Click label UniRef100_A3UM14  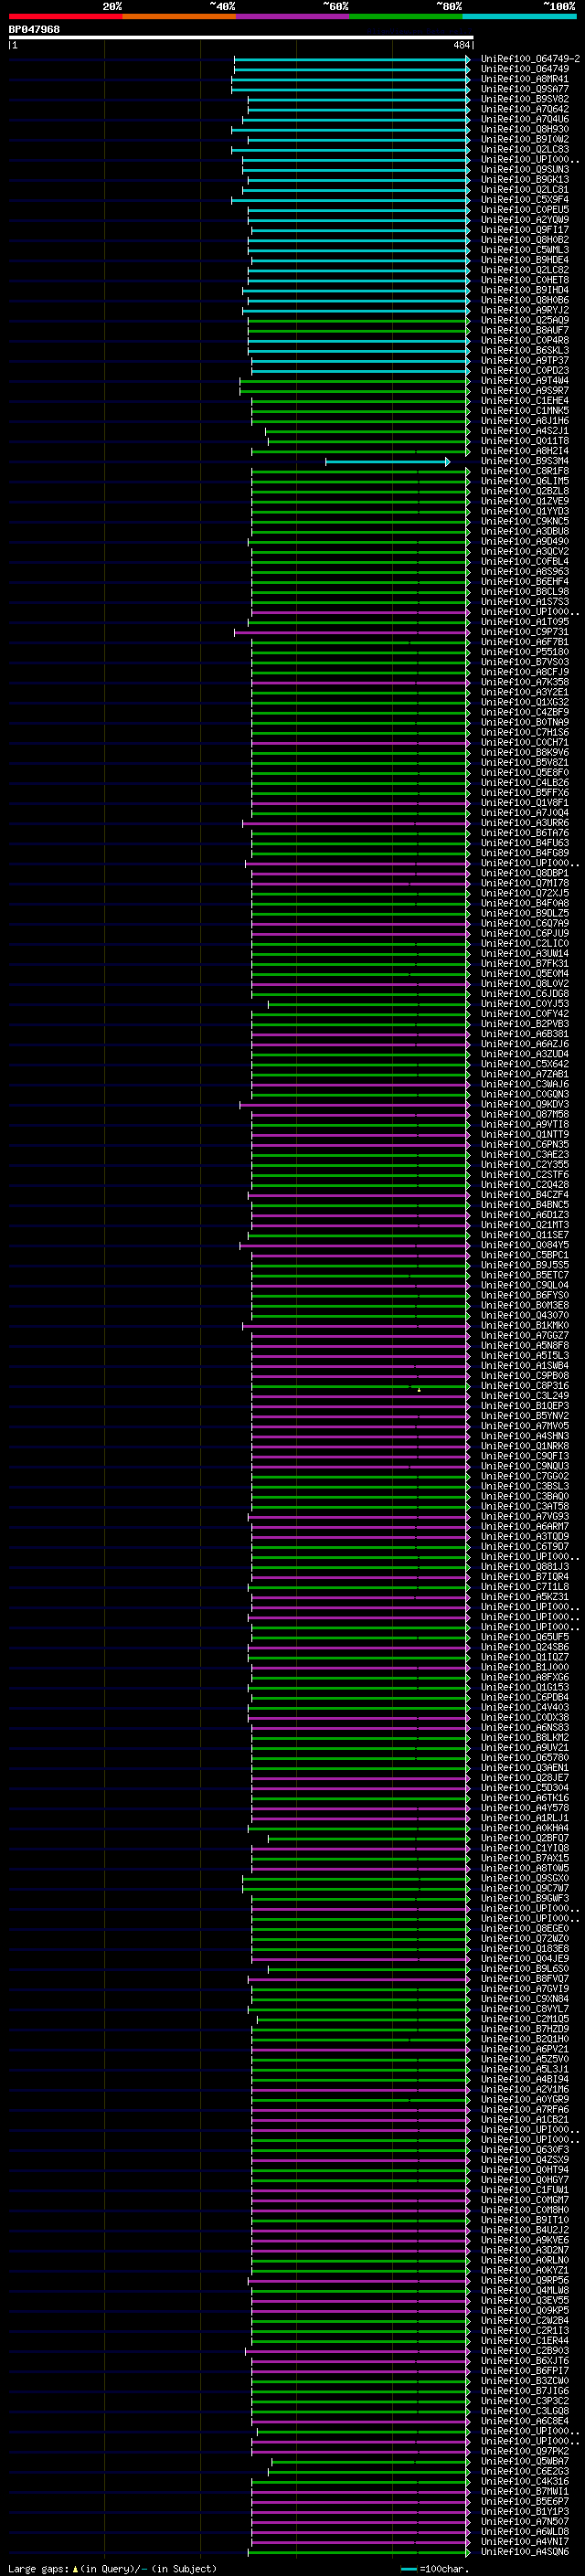tap(525, 954)
